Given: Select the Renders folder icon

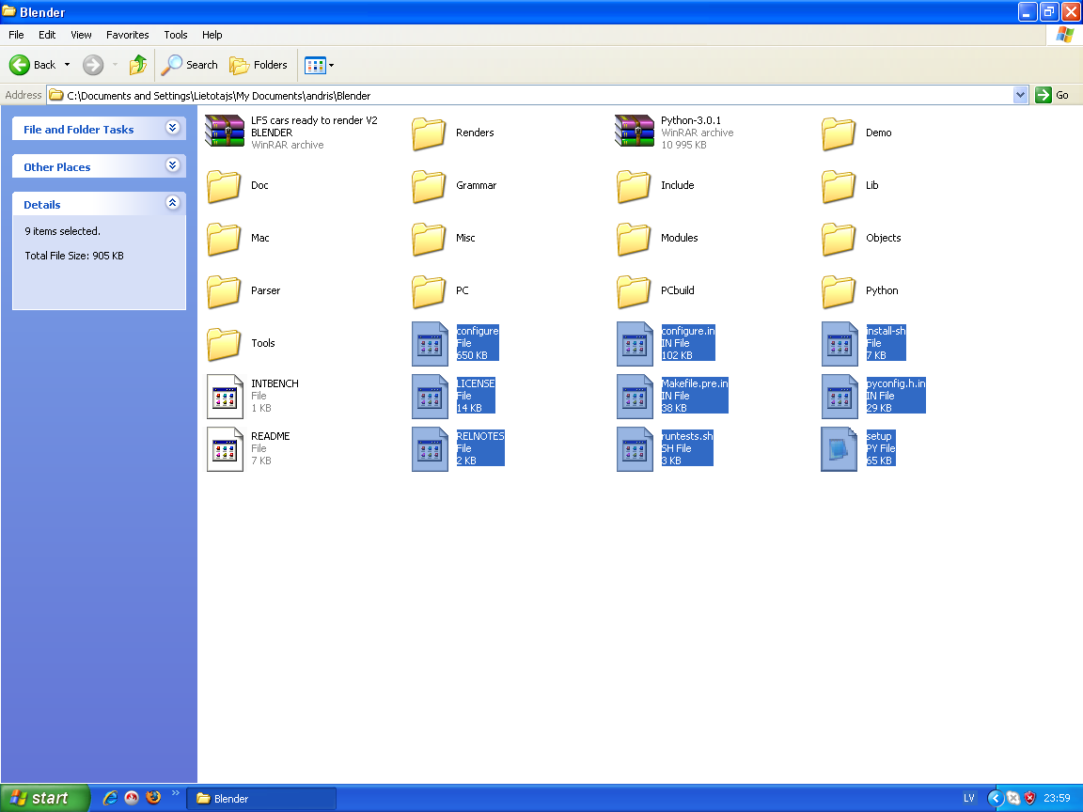Looking at the screenshot, I should click(x=429, y=133).
